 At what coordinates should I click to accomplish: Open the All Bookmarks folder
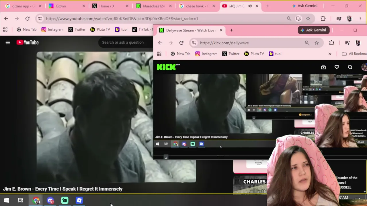(354, 54)
